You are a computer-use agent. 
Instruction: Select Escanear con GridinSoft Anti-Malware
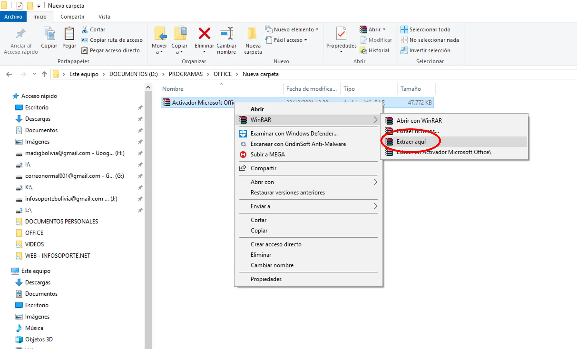(x=308, y=144)
